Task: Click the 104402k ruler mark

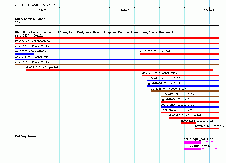Action: coord(126,10)
